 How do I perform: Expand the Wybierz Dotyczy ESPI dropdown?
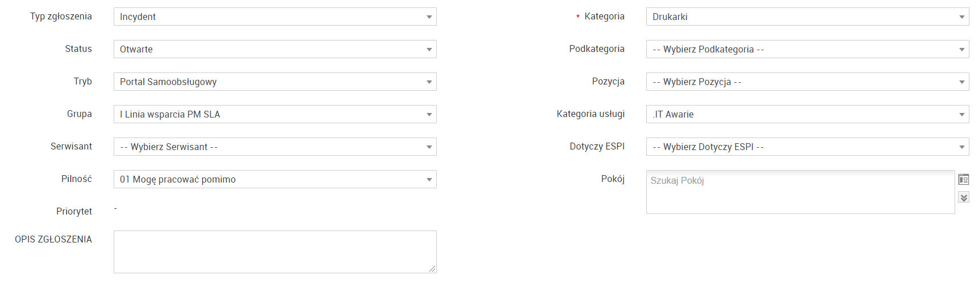click(x=807, y=147)
